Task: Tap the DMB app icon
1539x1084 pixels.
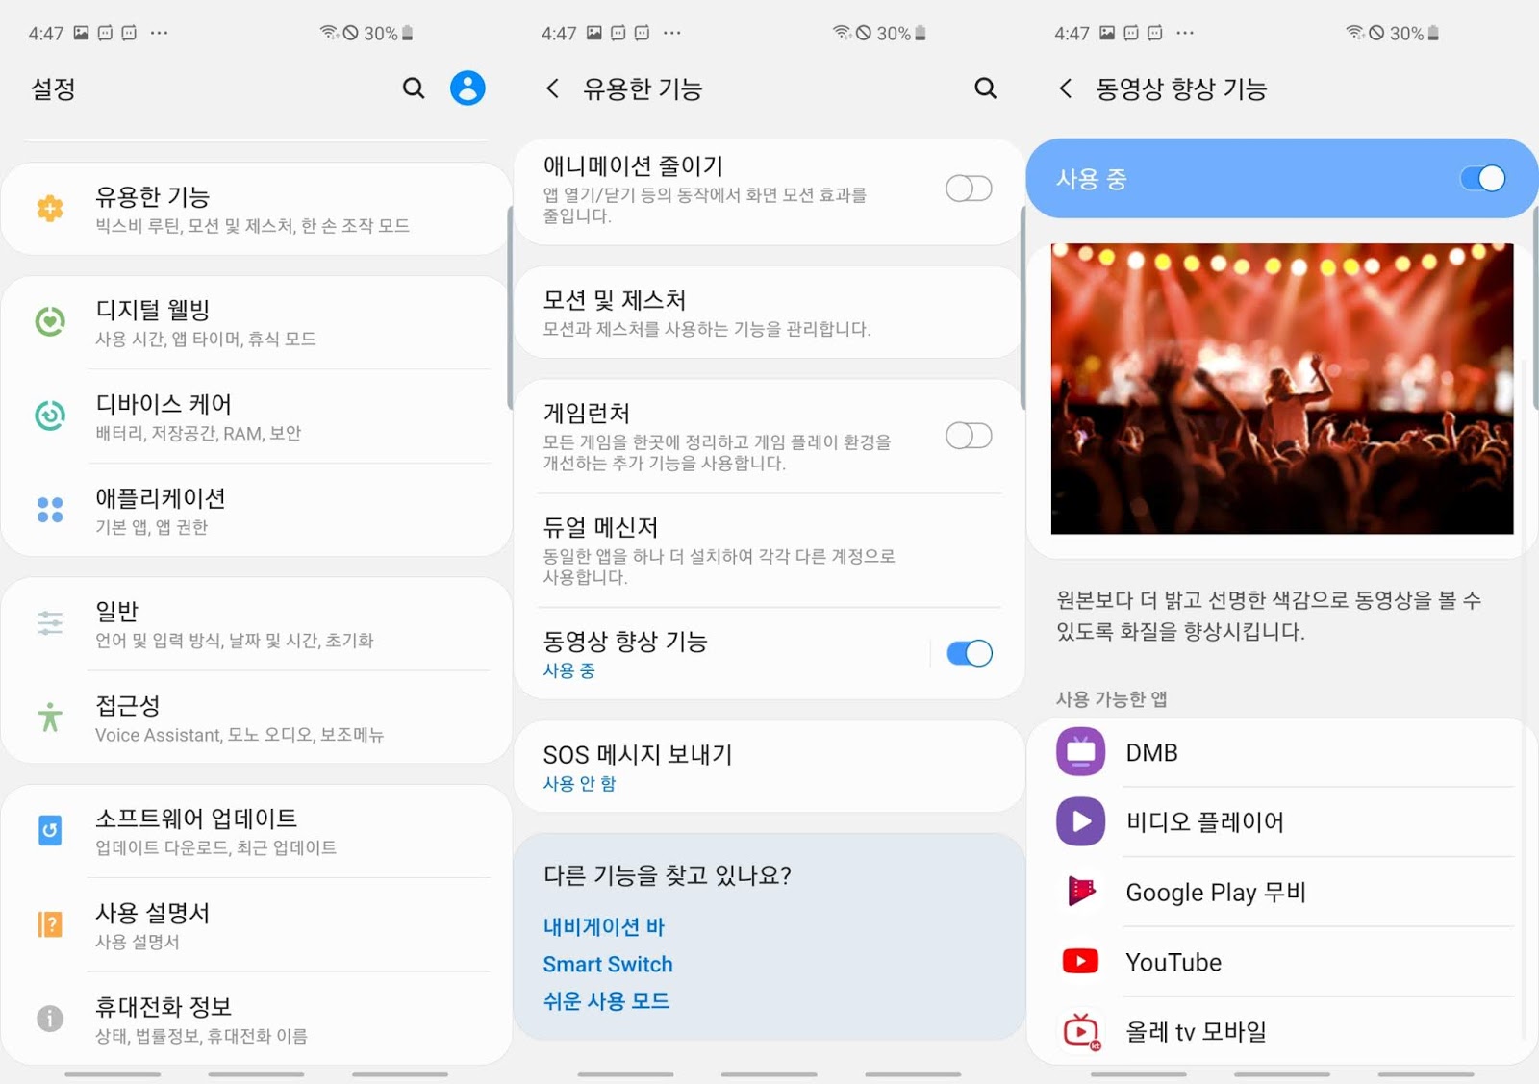Action: 1081,752
